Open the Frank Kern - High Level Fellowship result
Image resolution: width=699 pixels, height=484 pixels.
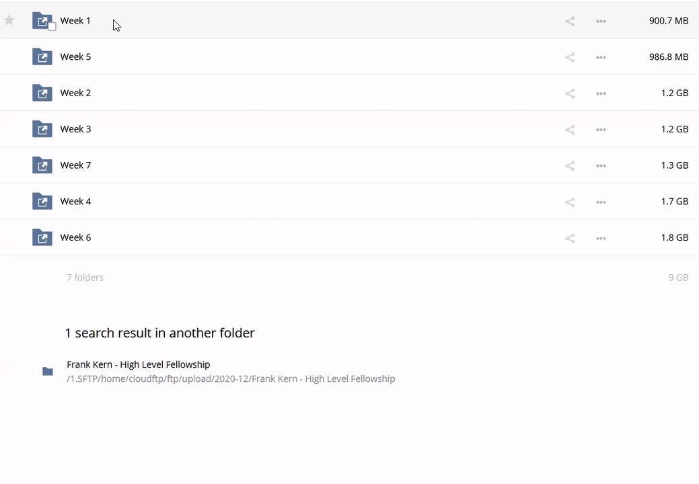[x=138, y=364]
